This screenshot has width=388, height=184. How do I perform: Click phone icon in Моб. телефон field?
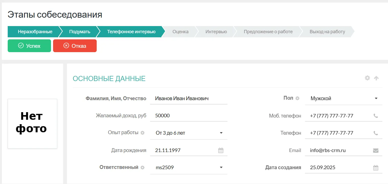click(376, 116)
